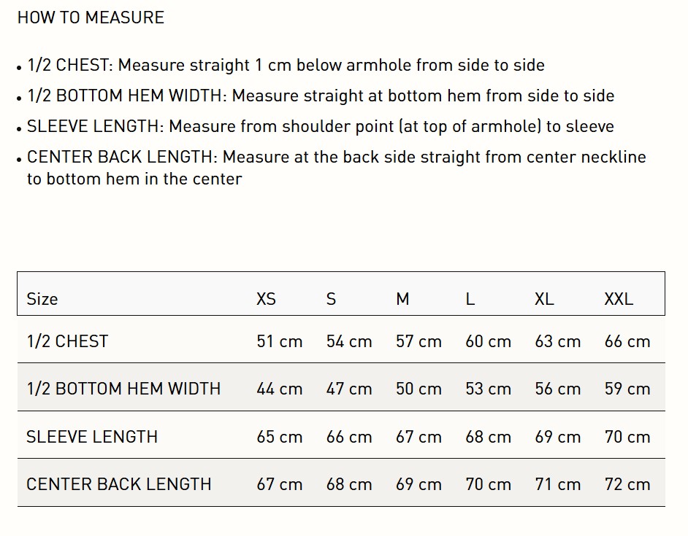Click the 47 cm hem width for S

click(349, 389)
